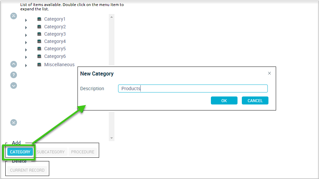Click the PROCEDURE button
Viewport: 319px width, 179px height.
coord(82,152)
